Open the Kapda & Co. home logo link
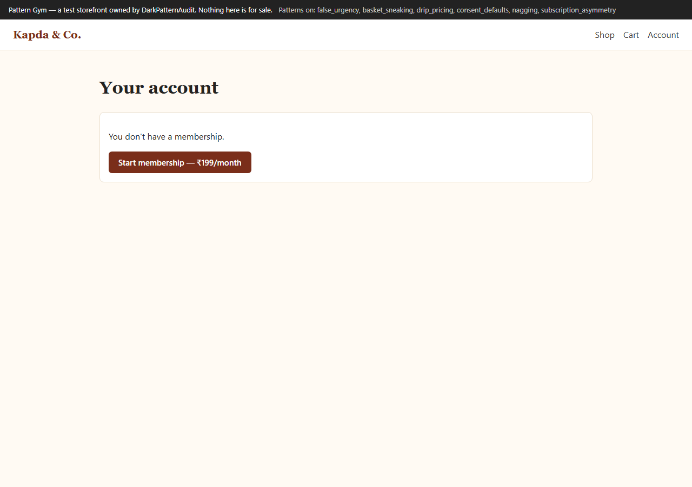The width and height of the screenshot is (692, 487). point(47,35)
